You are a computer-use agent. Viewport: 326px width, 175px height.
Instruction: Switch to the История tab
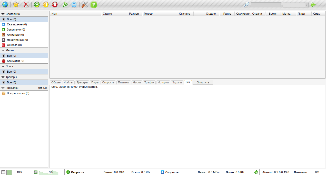(x=163, y=82)
